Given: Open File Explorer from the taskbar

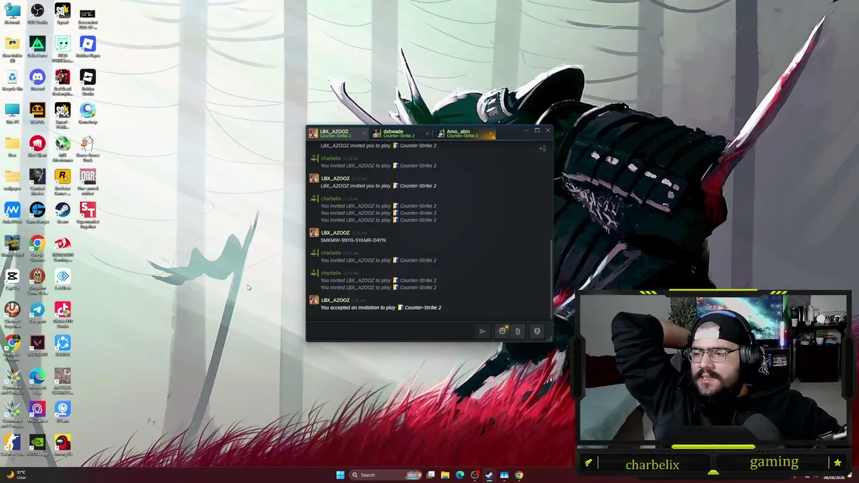Looking at the screenshot, I should [x=445, y=475].
